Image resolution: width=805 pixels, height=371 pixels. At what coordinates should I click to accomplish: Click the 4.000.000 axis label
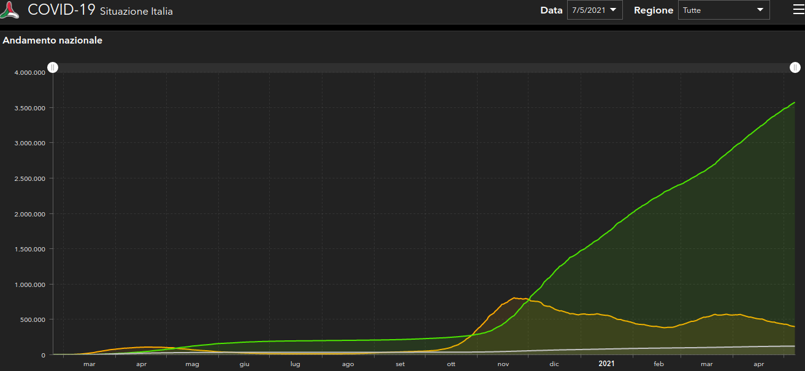tap(31, 72)
